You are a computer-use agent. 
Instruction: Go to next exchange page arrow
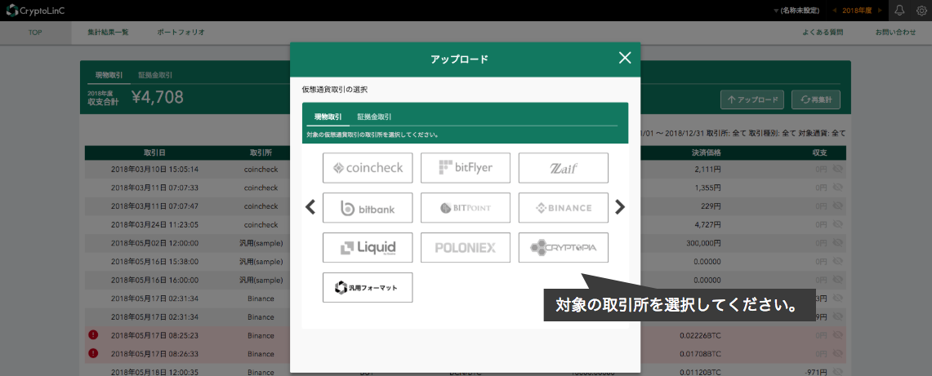620,207
